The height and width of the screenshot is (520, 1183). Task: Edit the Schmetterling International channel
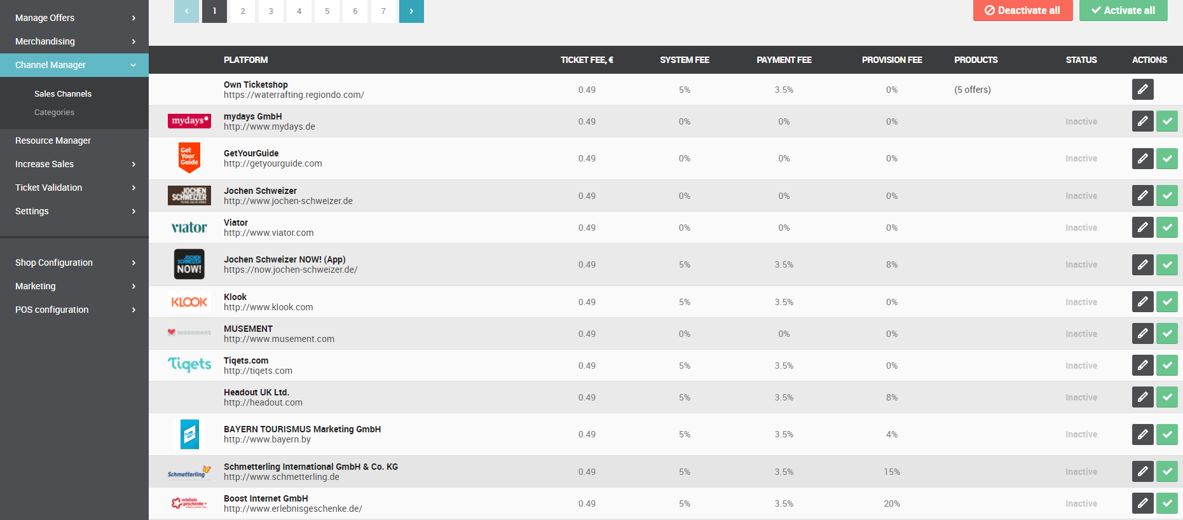(x=1142, y=472)
